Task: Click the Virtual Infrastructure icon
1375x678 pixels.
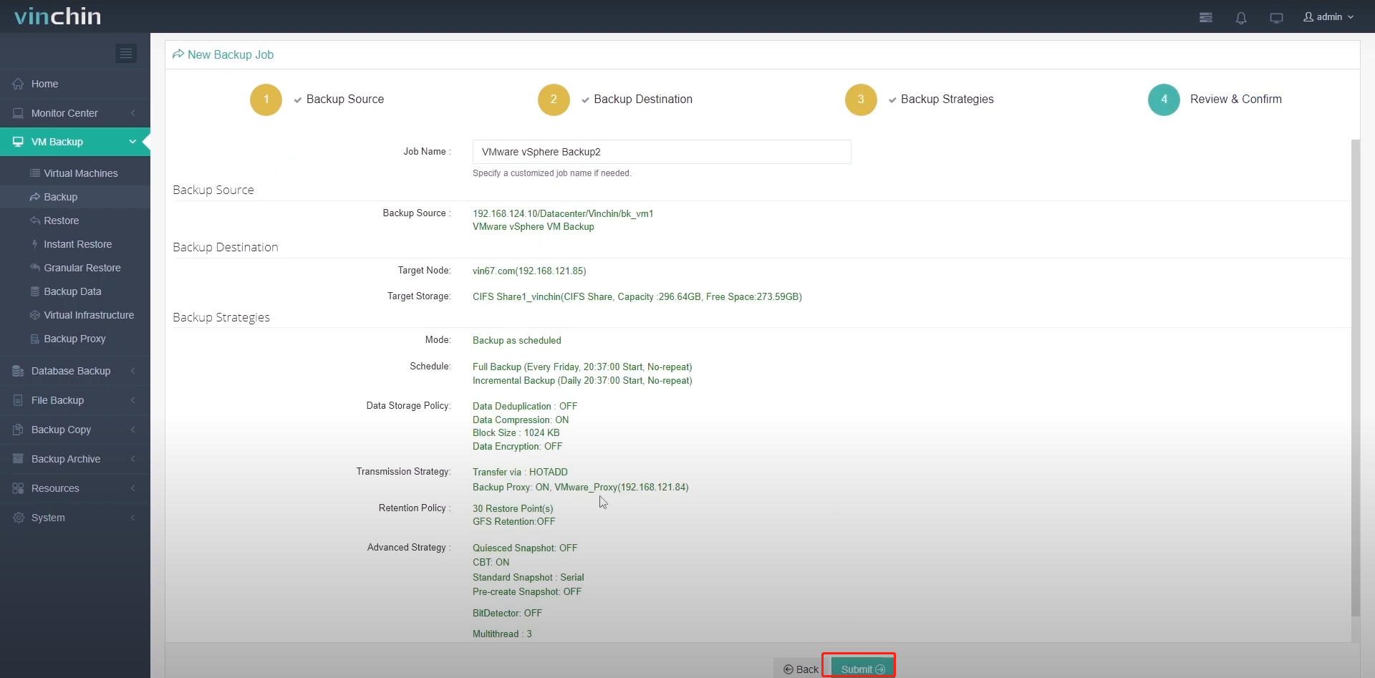Action: click(x=34, y=315)
